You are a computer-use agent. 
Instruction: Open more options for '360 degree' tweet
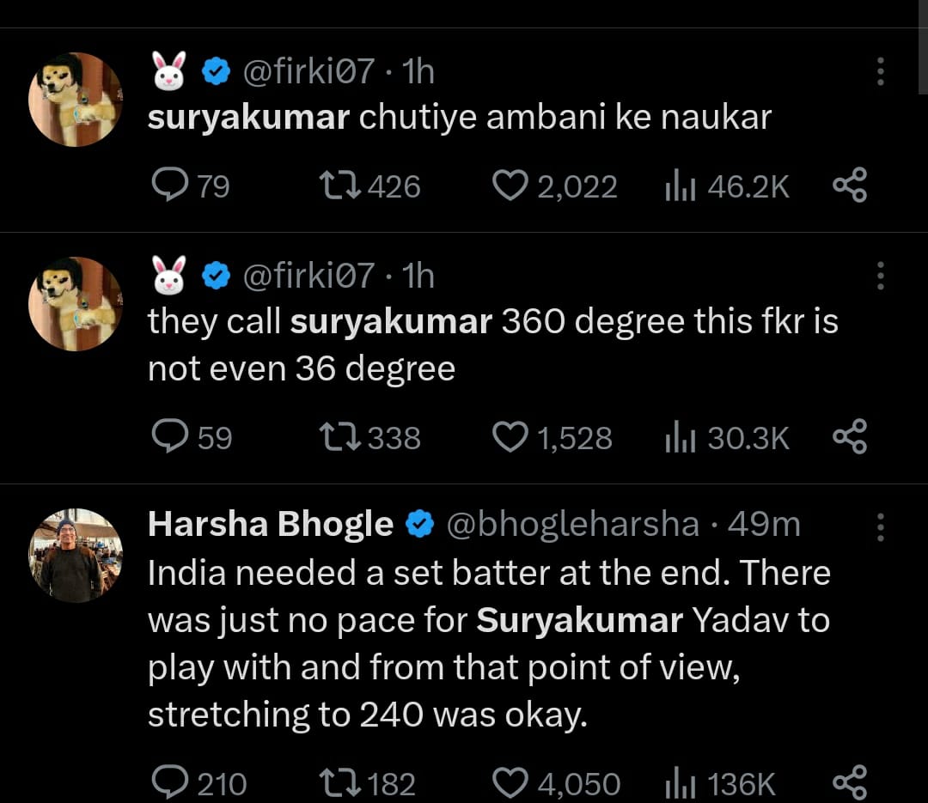click(880, 277)
